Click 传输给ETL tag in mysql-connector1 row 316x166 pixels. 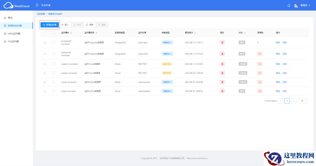point(167,82)
